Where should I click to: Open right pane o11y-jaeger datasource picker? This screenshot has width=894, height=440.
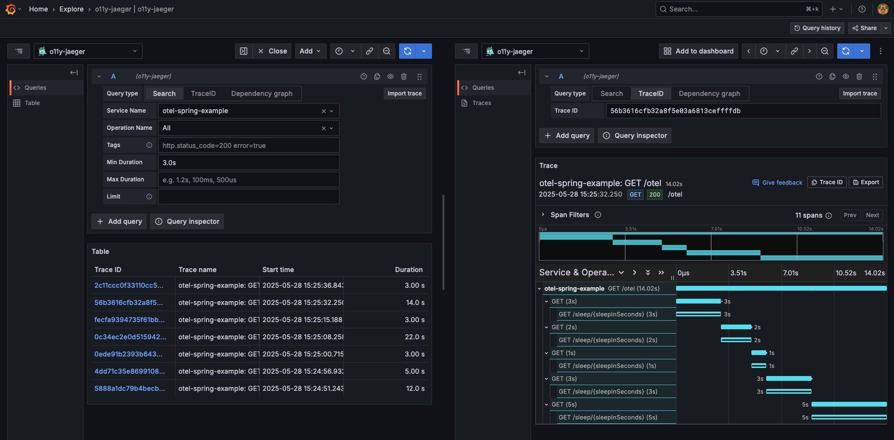535,51
